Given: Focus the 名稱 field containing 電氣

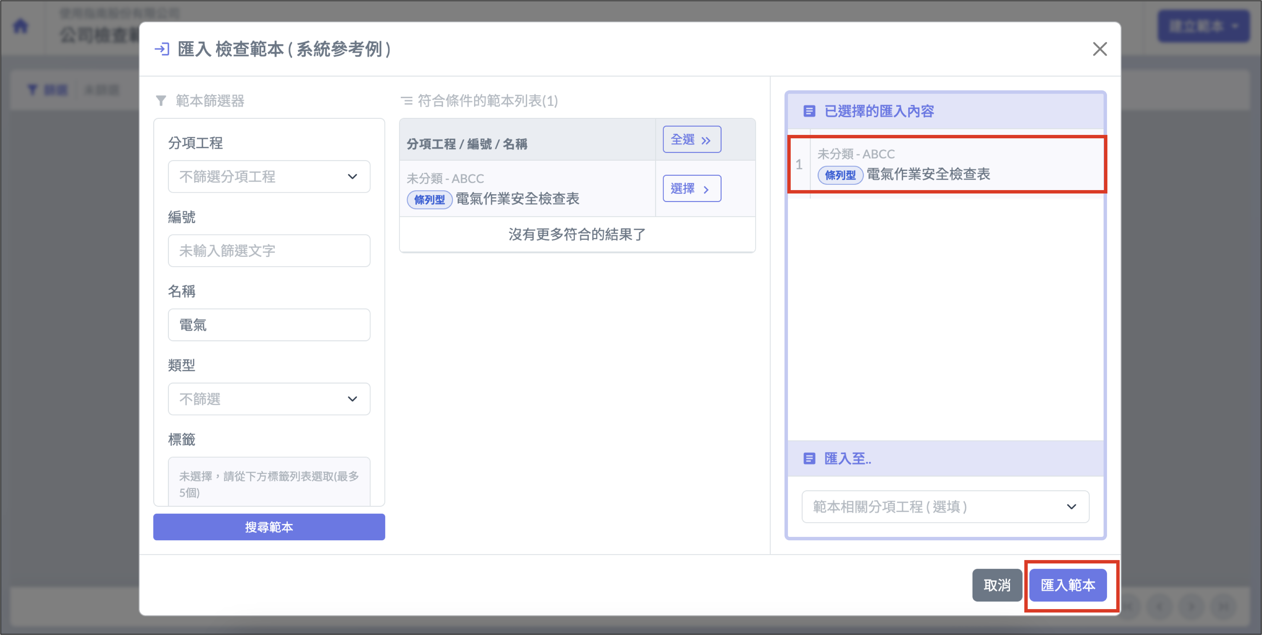Looking at the screenshot, I should pos(269,325).
